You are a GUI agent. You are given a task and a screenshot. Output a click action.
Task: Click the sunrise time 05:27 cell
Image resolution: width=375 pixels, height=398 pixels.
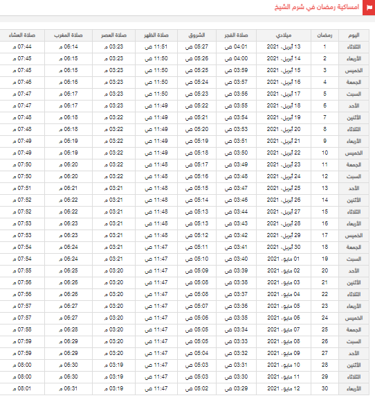pos(196,47)
